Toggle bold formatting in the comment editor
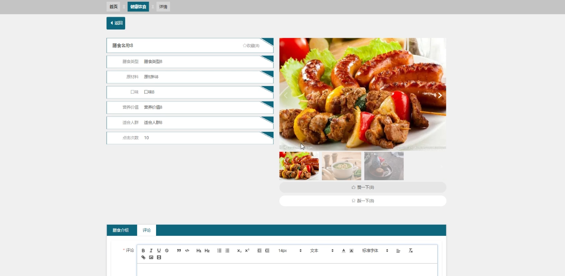Screen dimensions: 565x276 click(143, 251)
